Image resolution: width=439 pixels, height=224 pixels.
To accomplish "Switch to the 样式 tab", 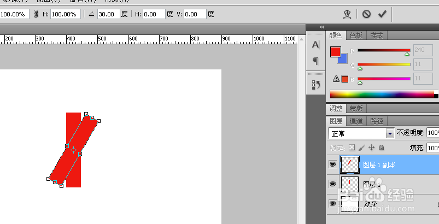I will [377, 36].
